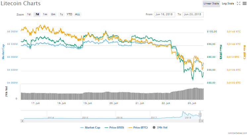Click the navigator scrollbar track
This screenshot has height=135, width=247.
(x=111, y=121)
